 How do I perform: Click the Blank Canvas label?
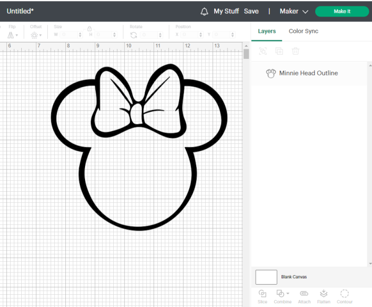pos(294,277)
